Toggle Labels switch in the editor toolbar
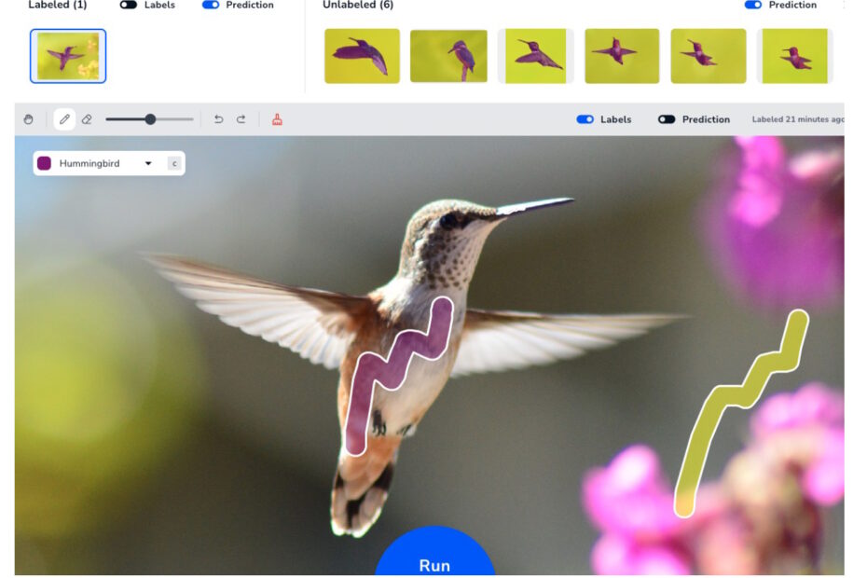867x578 pixels. click(585, 119)
